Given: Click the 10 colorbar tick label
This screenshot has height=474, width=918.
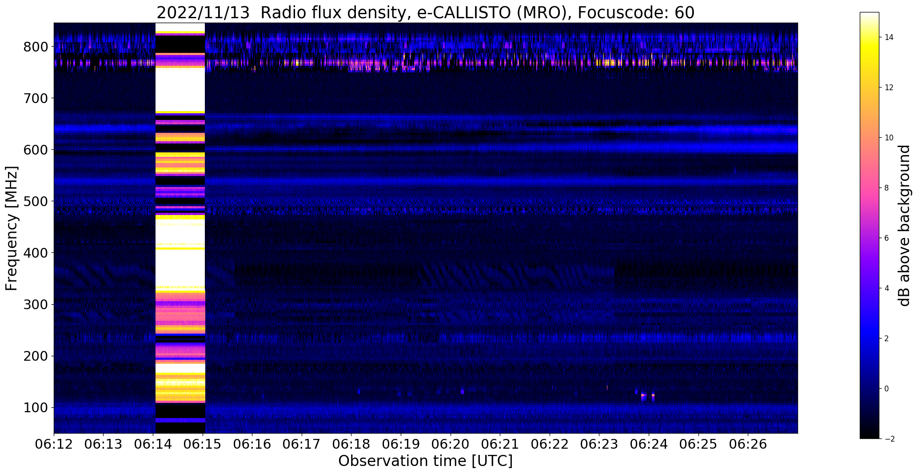Looking at the screenshot, I should [x=889, y=138].
